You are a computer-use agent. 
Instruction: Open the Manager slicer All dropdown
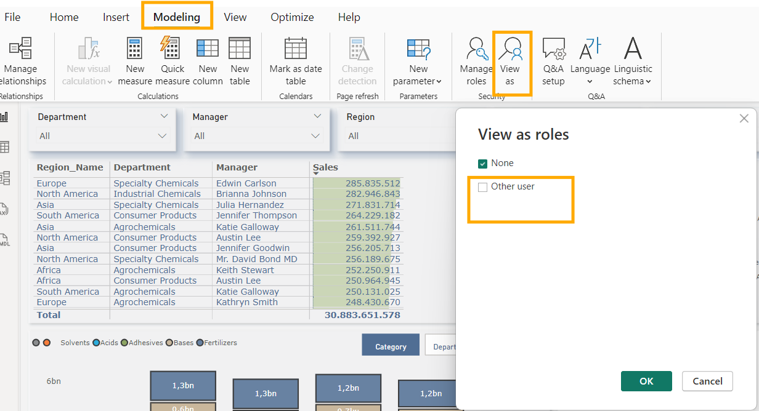click(257, 136)
